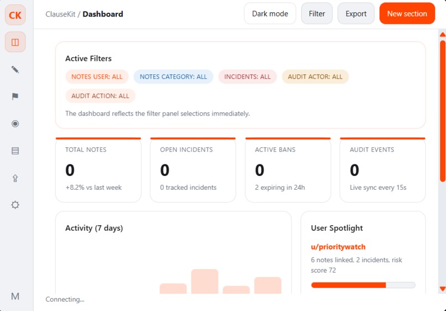Click the Export button

point(356,14)
